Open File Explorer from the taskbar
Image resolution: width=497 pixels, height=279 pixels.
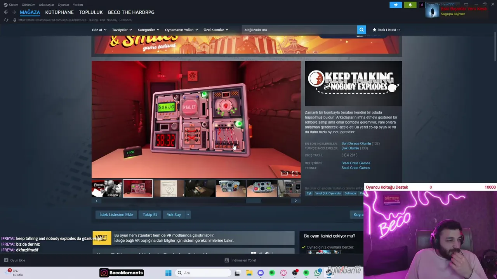(x=249, y=273)
